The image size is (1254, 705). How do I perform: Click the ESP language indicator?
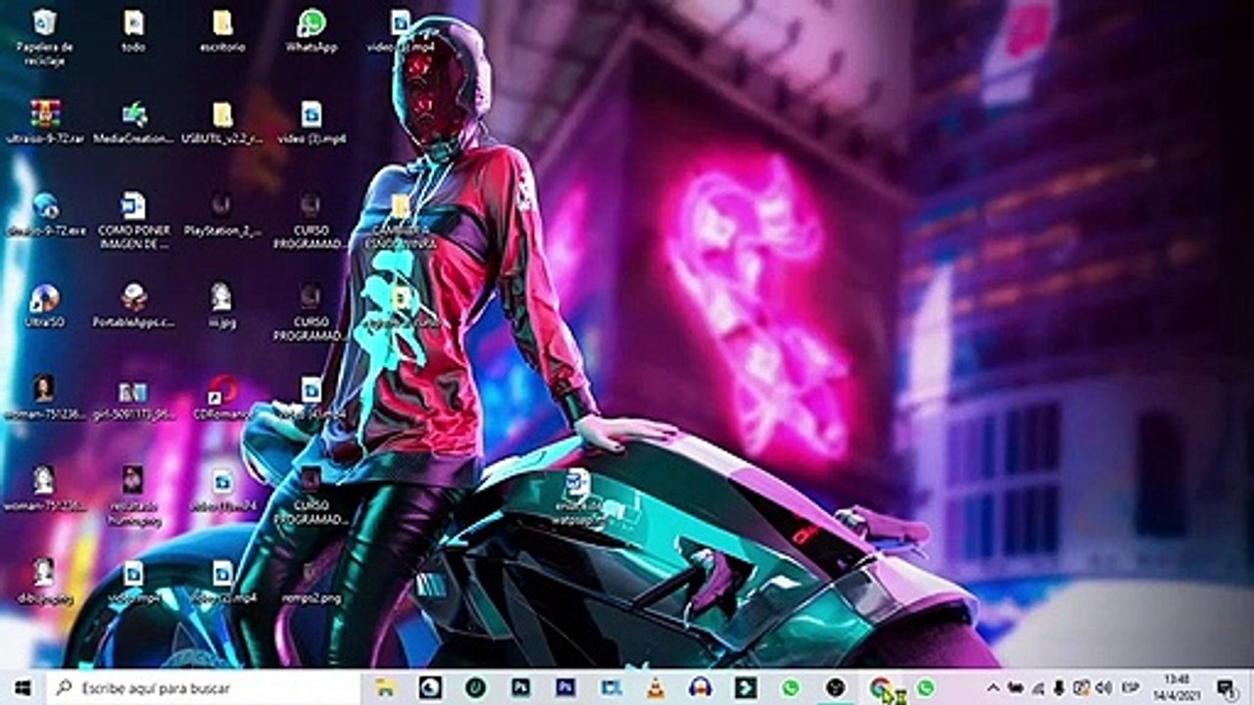tap(1131, 687)
